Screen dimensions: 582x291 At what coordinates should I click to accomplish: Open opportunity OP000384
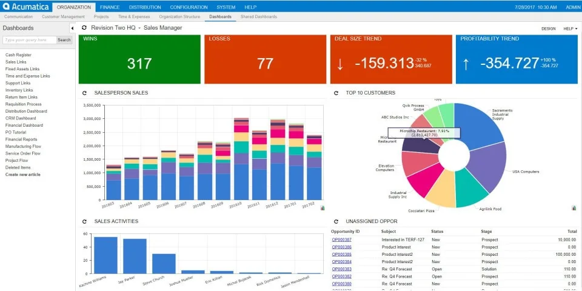[x=341, y=262]
